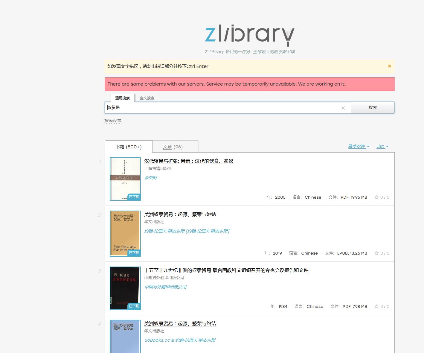Click the red server problems notice

click(x=250, y=84)
